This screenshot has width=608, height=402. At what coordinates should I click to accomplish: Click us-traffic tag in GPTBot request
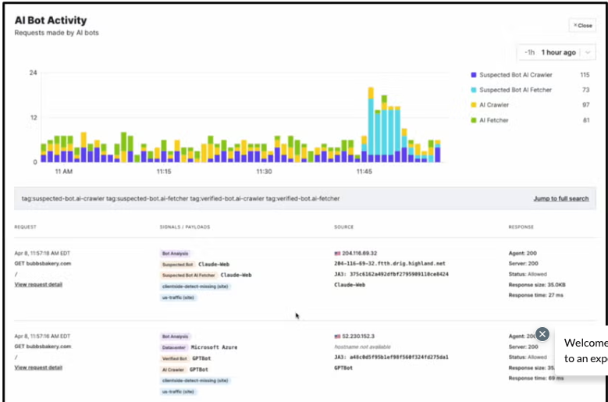[x=178, y=392]
